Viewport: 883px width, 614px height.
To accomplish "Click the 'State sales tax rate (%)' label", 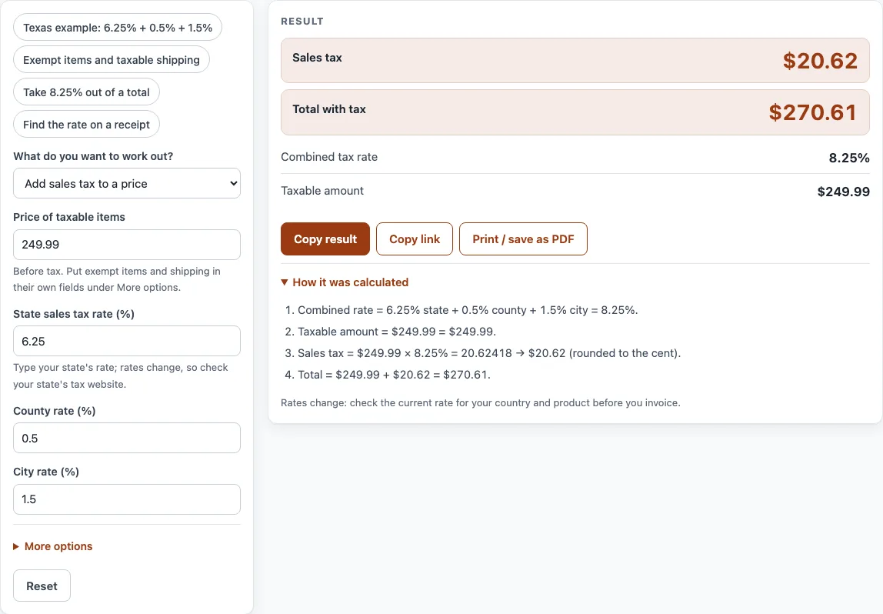I will coord(74,314).
